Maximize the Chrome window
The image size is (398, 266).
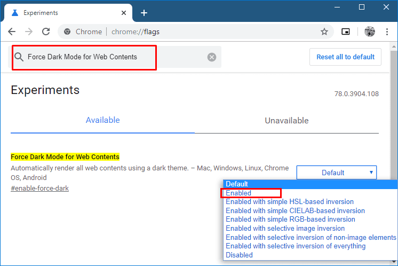361,7
